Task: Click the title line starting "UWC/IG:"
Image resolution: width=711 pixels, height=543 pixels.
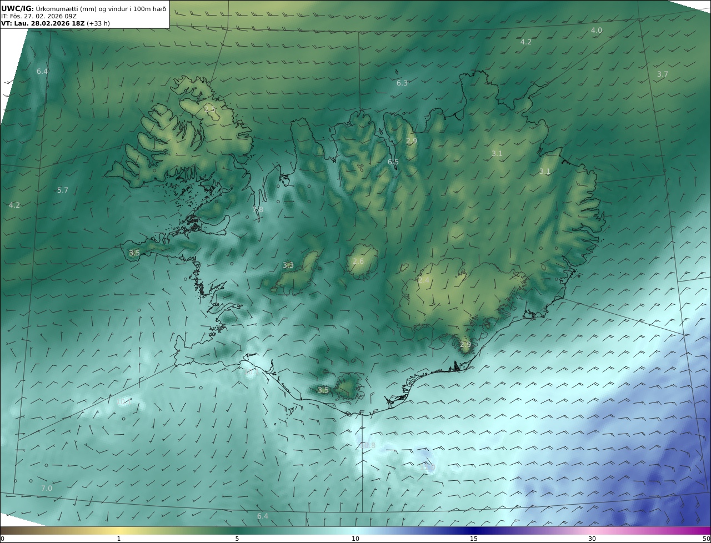Action: coord(84,8)
